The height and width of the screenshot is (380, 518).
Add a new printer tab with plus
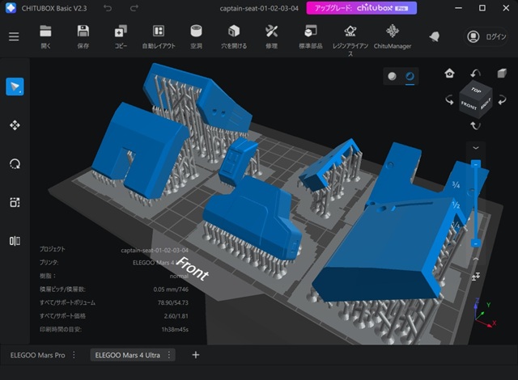pyautogui.click(x=196, y=355)
